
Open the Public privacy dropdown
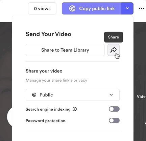coord(73,95)
